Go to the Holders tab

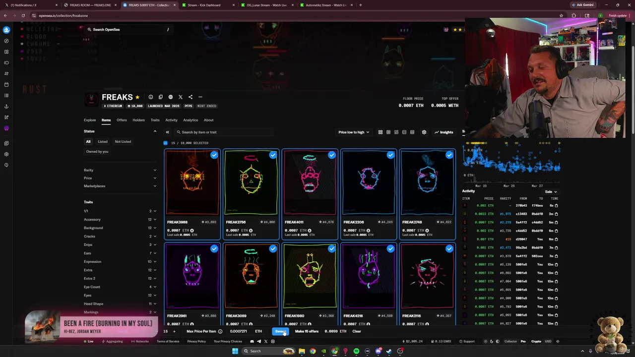pyautogui.click(x=138, y=120)
